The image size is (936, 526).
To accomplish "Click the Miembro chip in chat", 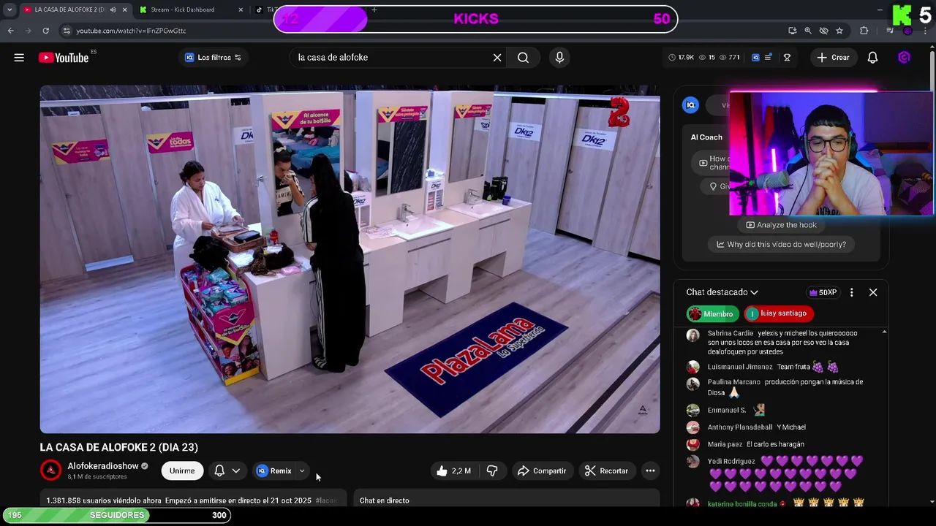I will pyautogui.click(x=712, y=314).
